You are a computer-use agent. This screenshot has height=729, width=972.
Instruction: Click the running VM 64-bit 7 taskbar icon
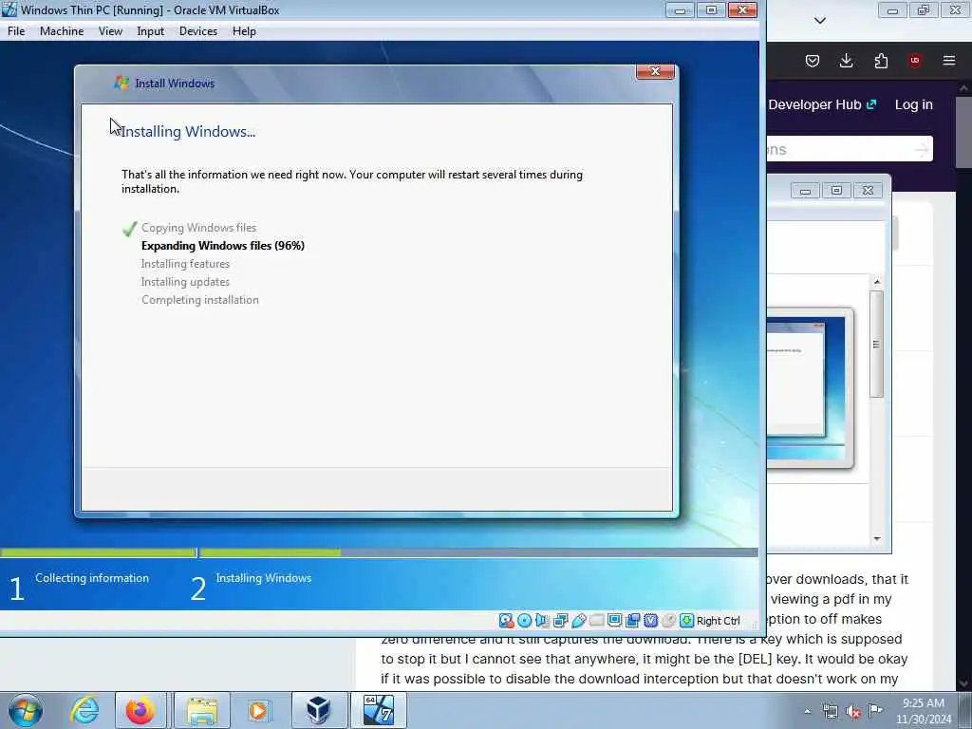379,710
